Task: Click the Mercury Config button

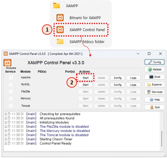Action: click(118, 99)
